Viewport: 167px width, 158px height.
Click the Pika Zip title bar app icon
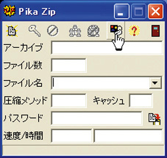9,11
